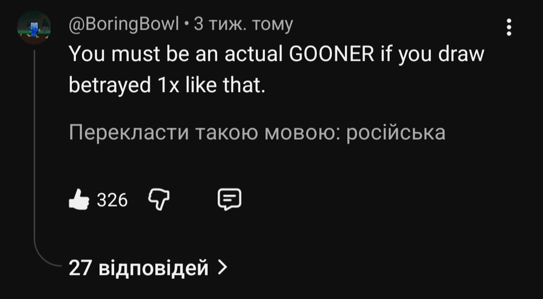
Task: Click the "3 тиж. тому" timestamp
Action: [243, 24]
